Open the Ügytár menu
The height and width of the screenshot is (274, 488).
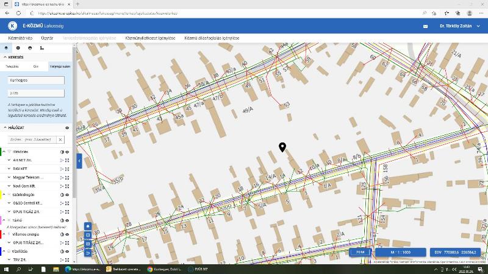47,38
